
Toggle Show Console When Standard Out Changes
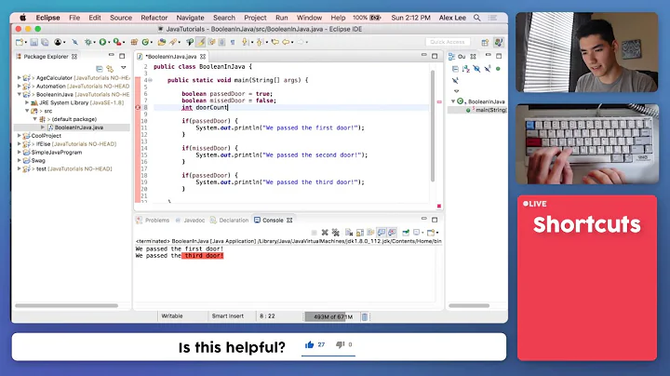coord(382,233)
